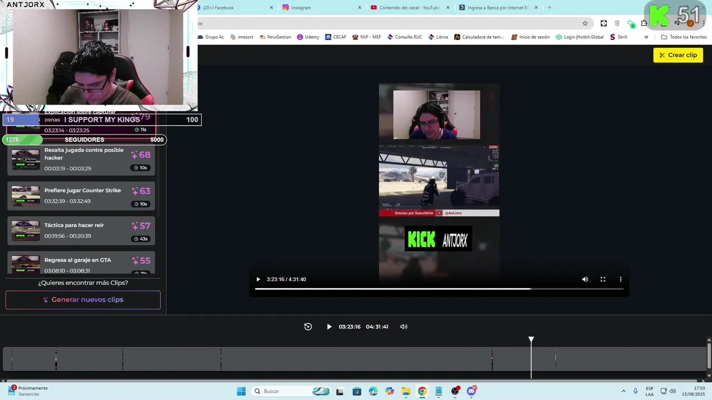Image resolution: width=712 pixels, height=400 pixels.
Task: Select thumbnail of Prefiere jugar Counter Strike clip
Action: pos(26,196)
